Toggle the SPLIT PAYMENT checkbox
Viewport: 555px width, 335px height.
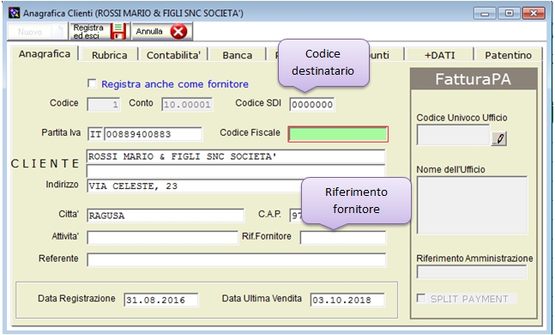point(421,298)
